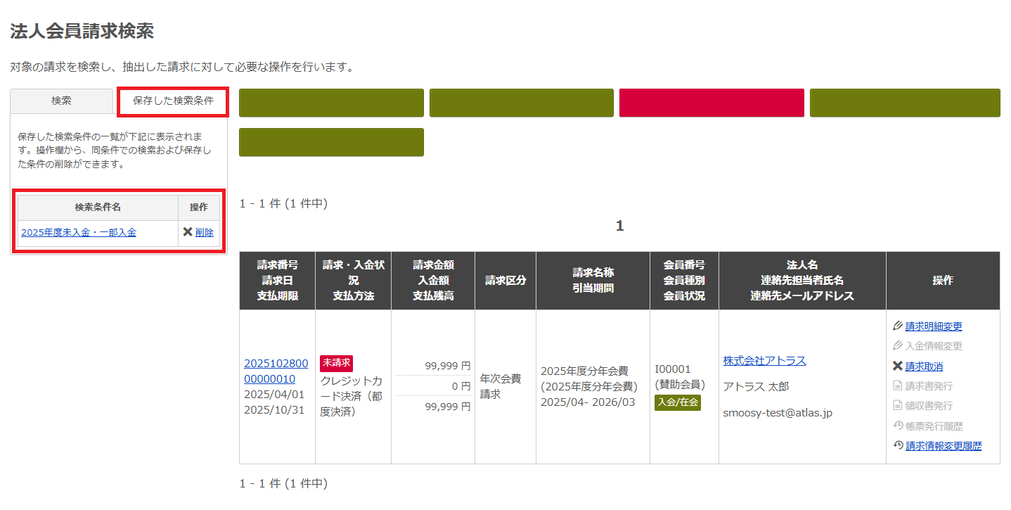Click the X icon beside 請求取消

pyautogui.click(x=897, y=366)
